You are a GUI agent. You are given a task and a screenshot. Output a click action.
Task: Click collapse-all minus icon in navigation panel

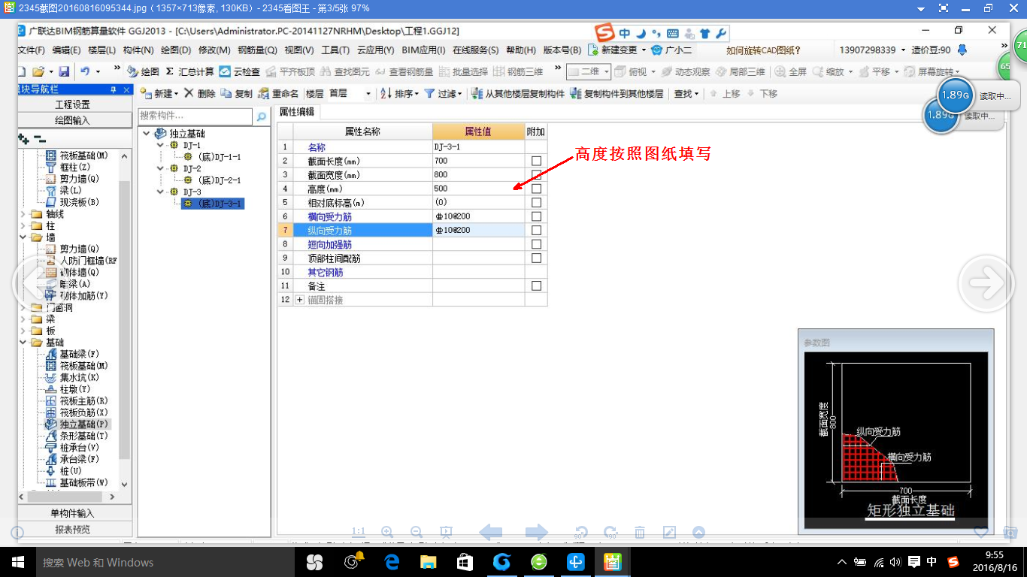39,139
